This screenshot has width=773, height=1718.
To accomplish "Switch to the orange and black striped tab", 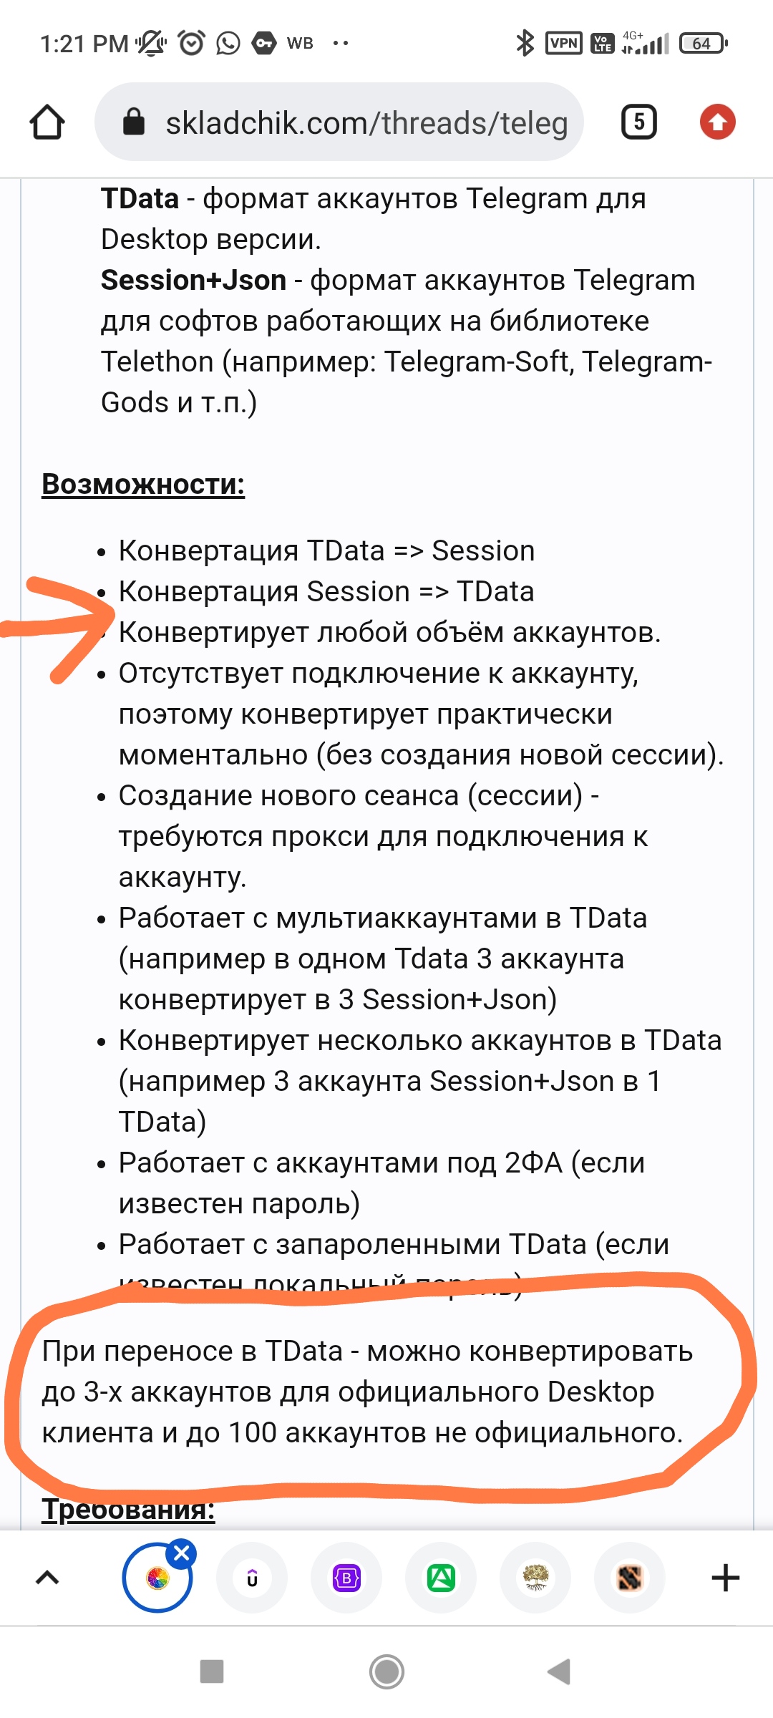I will click(x=630, y=1578).
